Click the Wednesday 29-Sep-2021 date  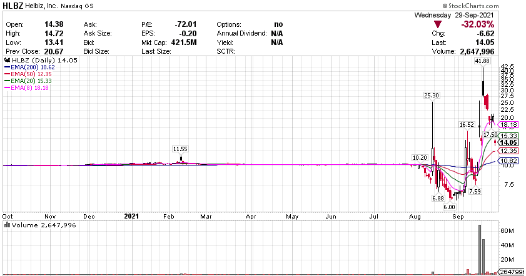tap(454, 15)
